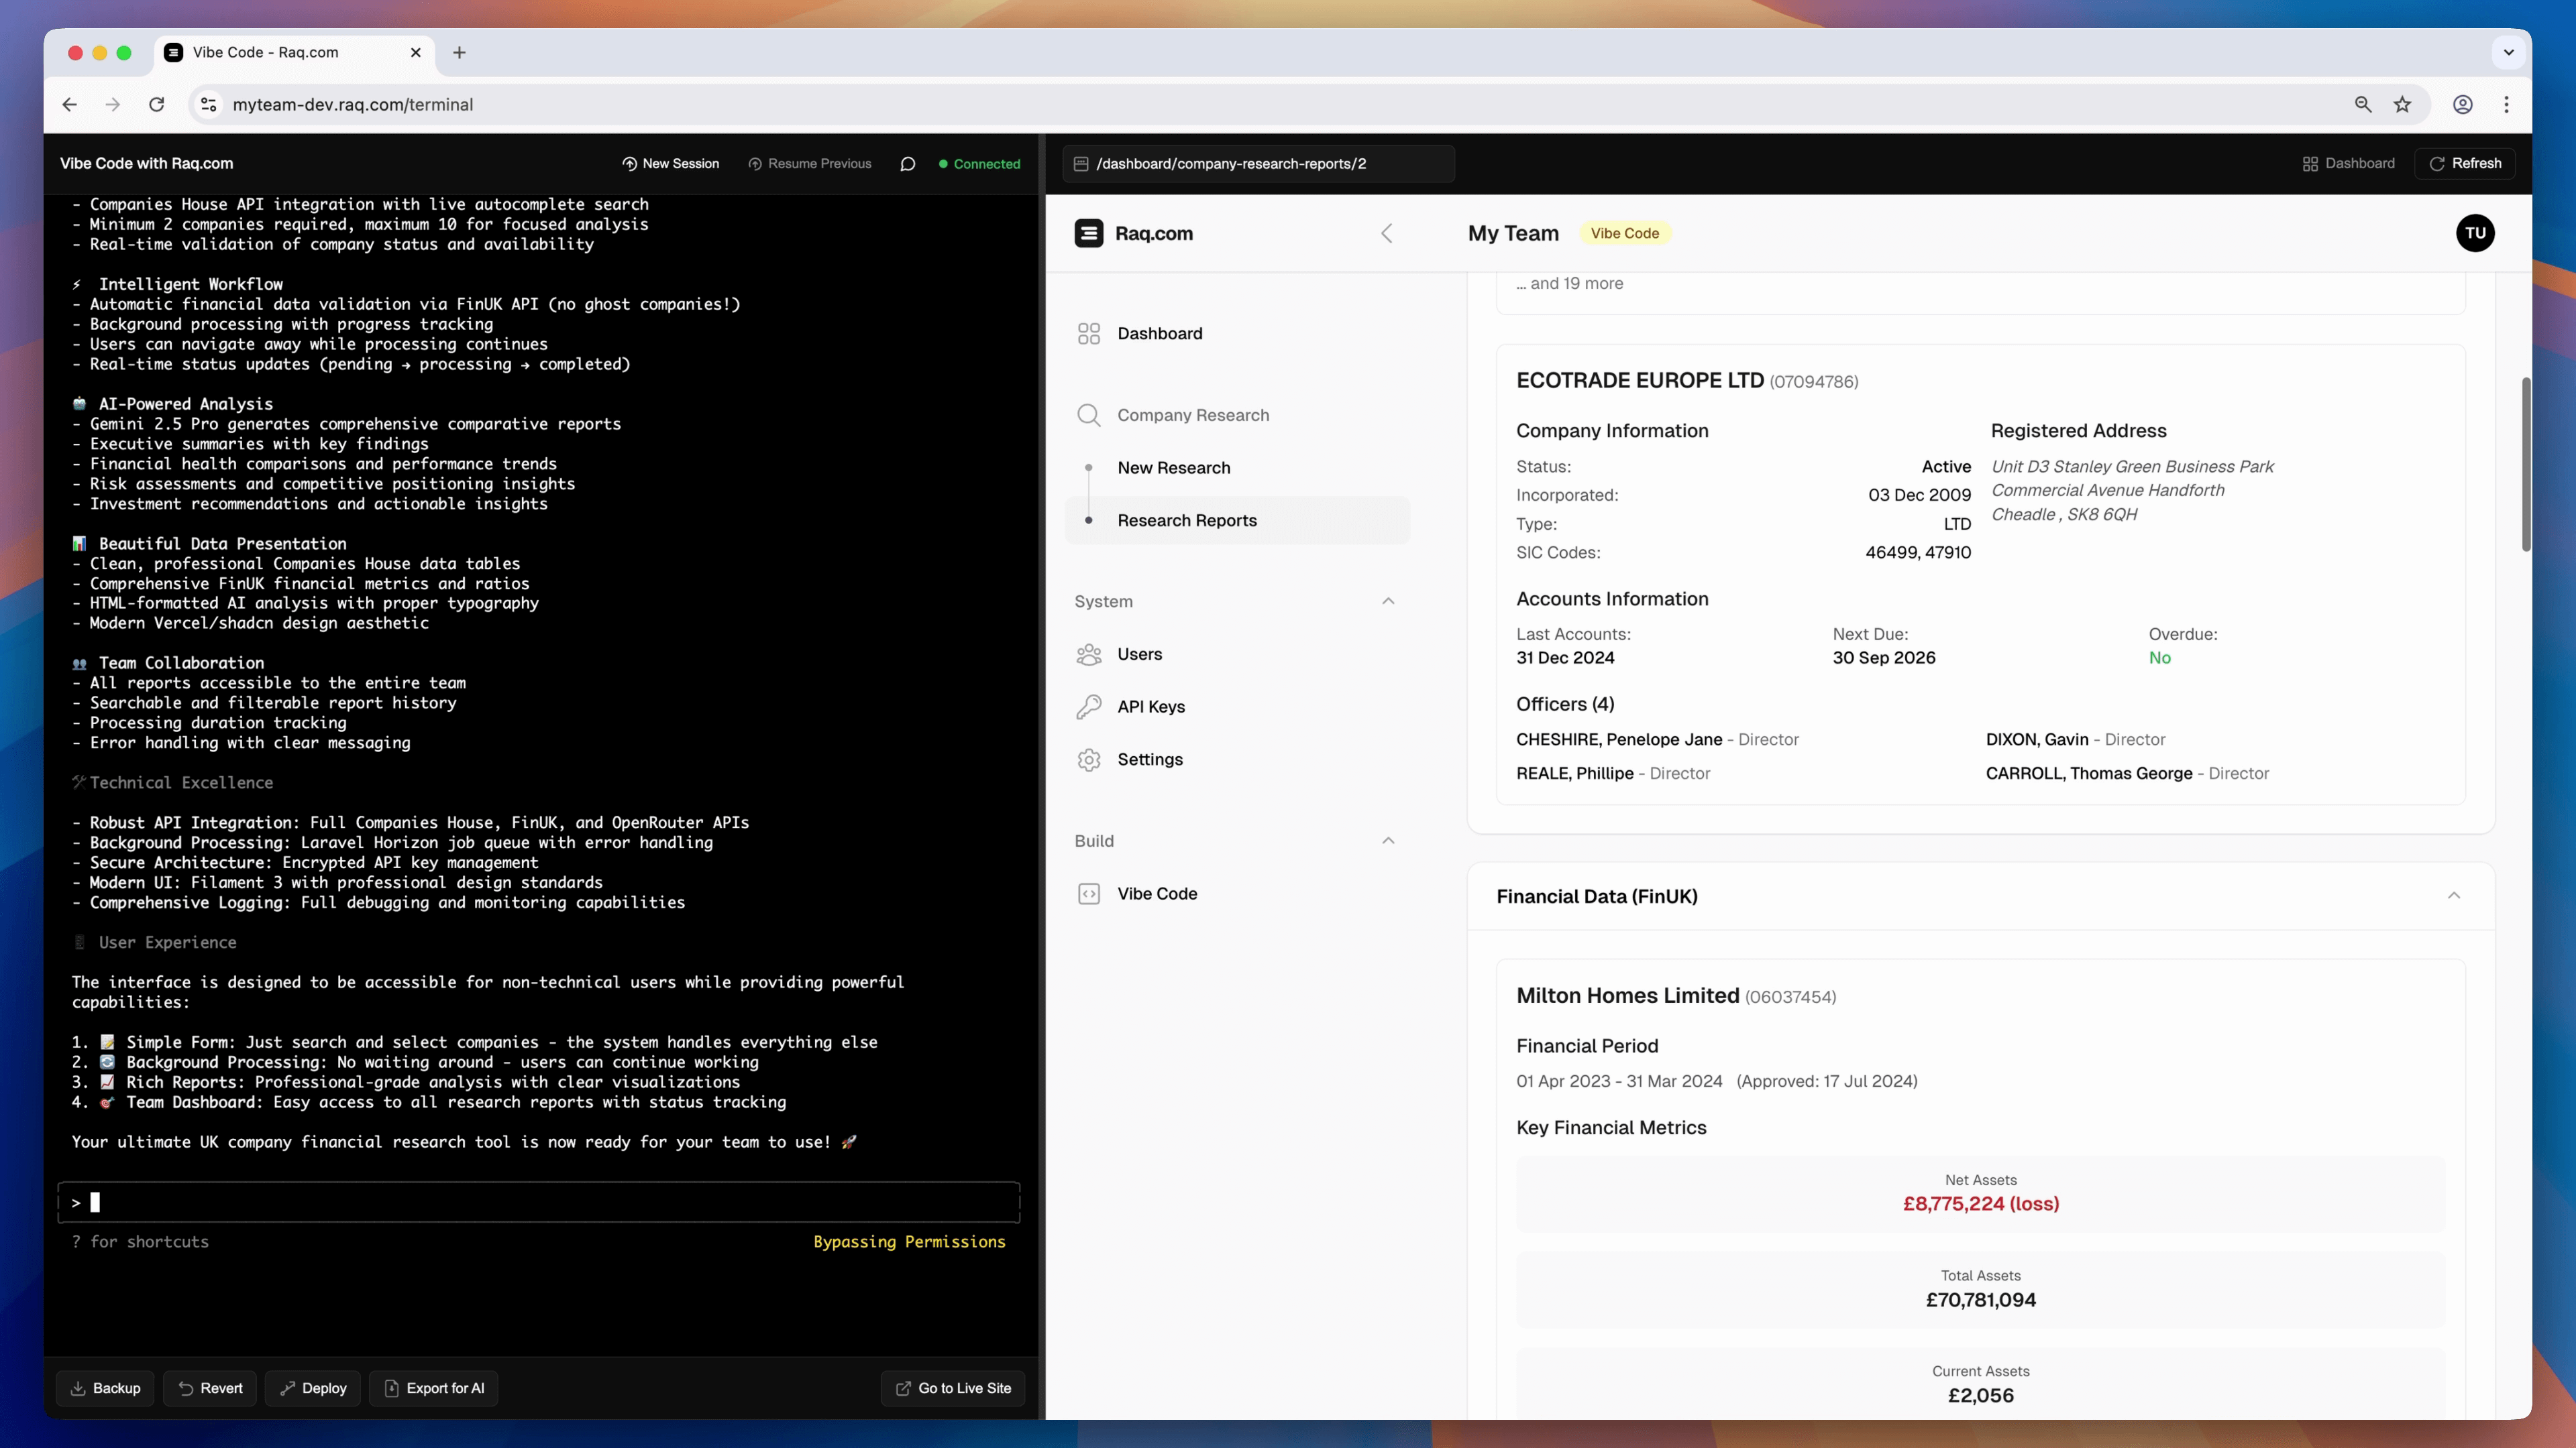Click the Revert button

(210, 1388)
